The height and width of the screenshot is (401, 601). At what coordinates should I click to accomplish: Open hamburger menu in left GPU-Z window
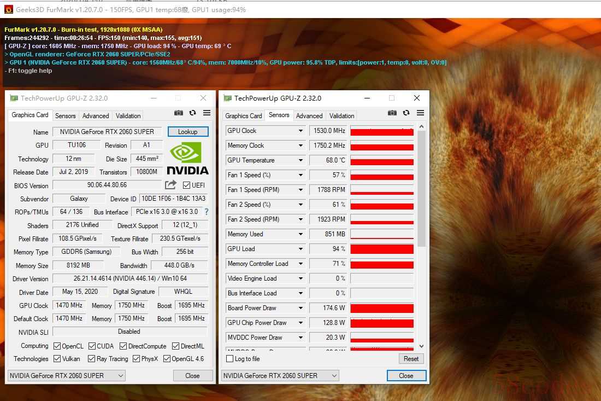[x=207, y=113]
